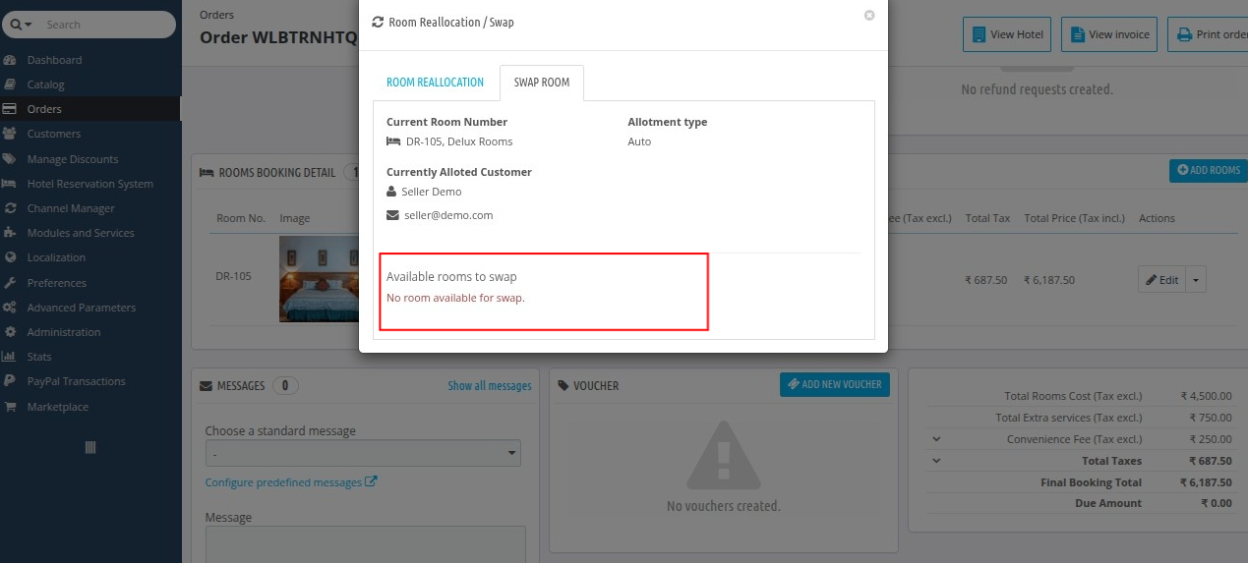The height and width of the screenshot is (563, 1248).
Task: Click Hotel Reservation System bed icon
Action: [10, 184]
